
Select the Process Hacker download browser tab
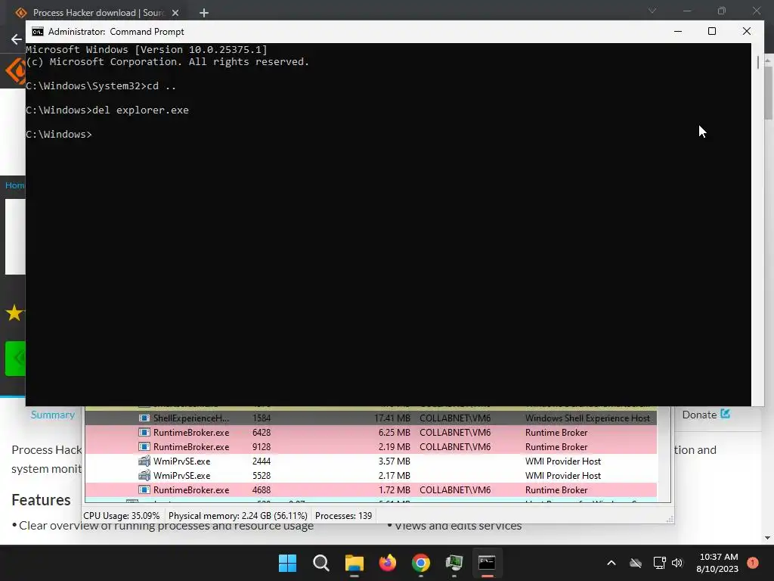pyautogui.click(x=98, y=13)
